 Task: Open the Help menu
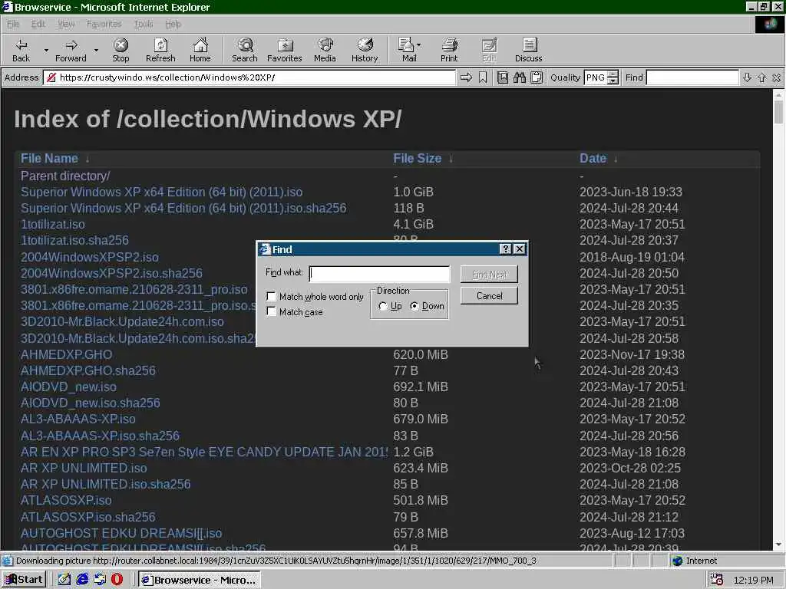click(173, 24)
